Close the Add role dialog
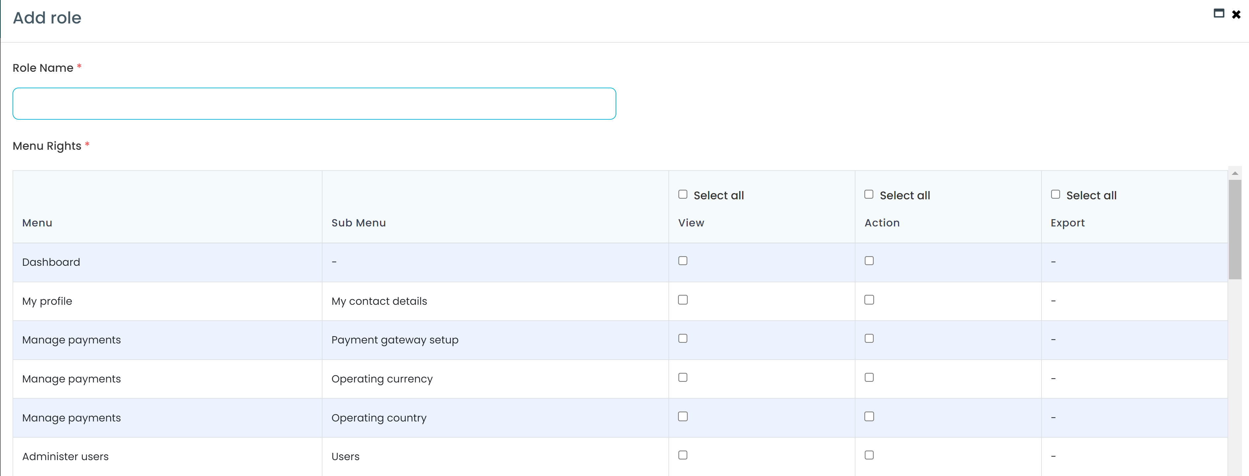This screenshot has width=1249, height=476. 1236,15
